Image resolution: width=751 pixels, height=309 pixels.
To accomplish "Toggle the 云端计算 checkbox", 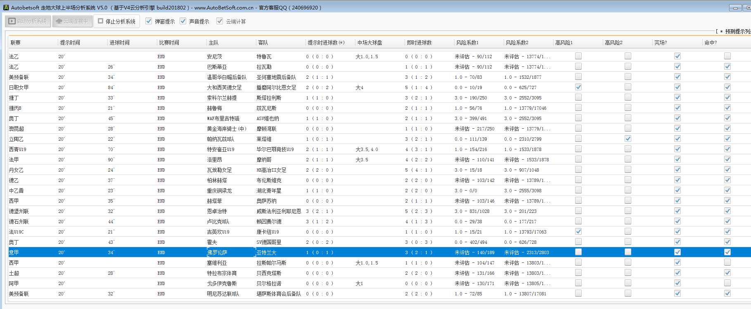I will (x=220, y=21).
